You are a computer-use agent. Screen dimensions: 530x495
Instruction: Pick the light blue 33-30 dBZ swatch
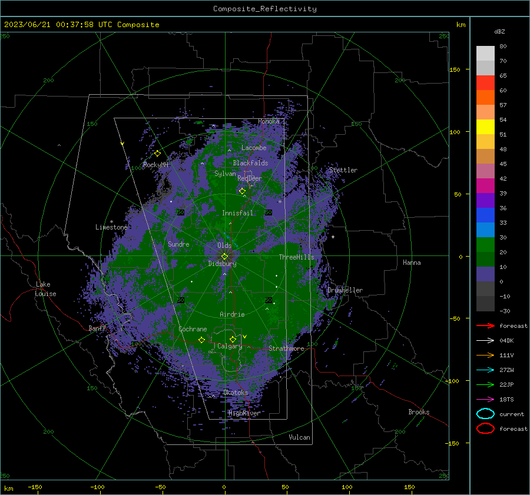coord(485,230)
